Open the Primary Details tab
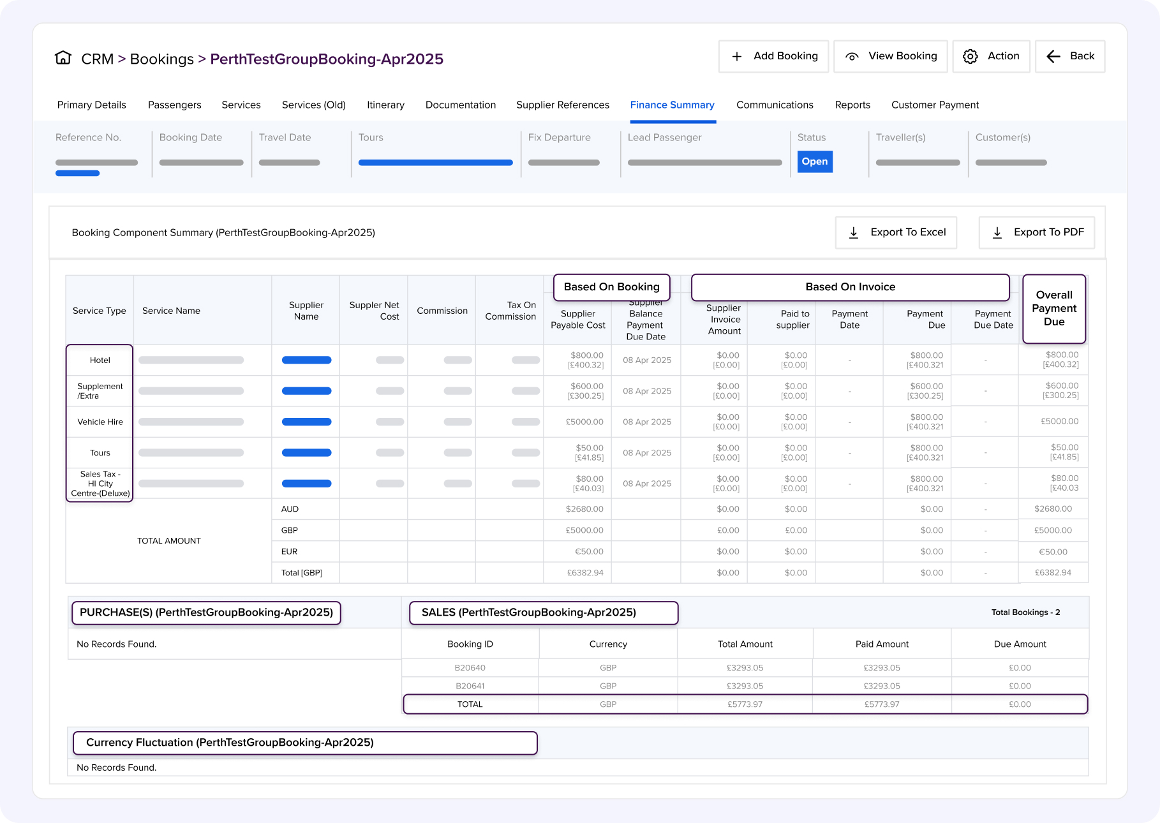The width and height of the screenshot is (1160, 823). pos(92,105)
